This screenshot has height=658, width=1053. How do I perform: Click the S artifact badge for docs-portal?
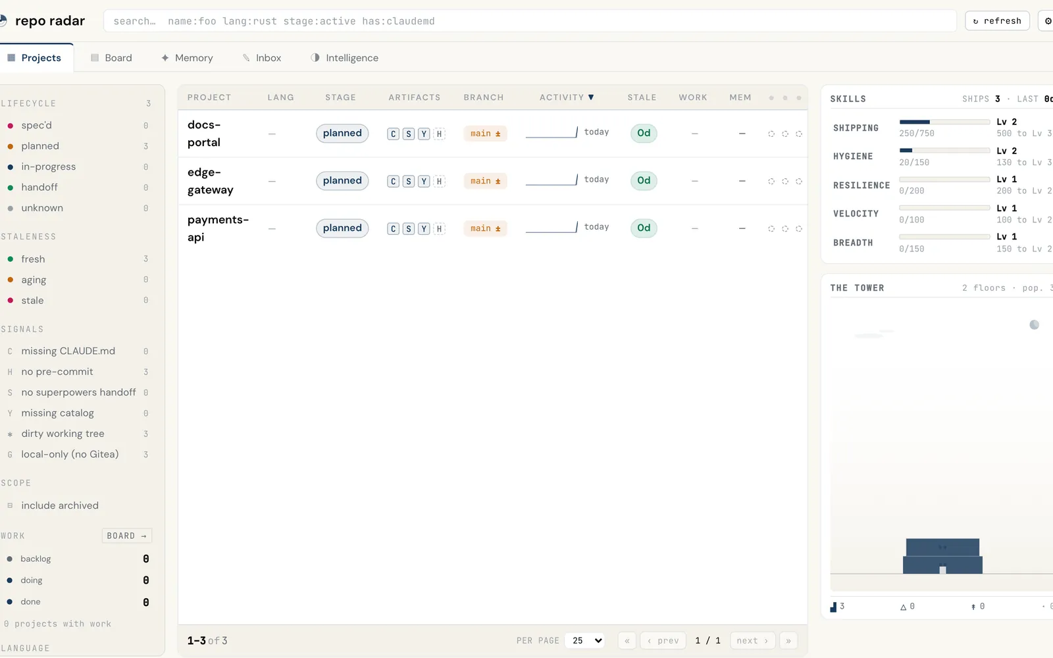(409, 134)
